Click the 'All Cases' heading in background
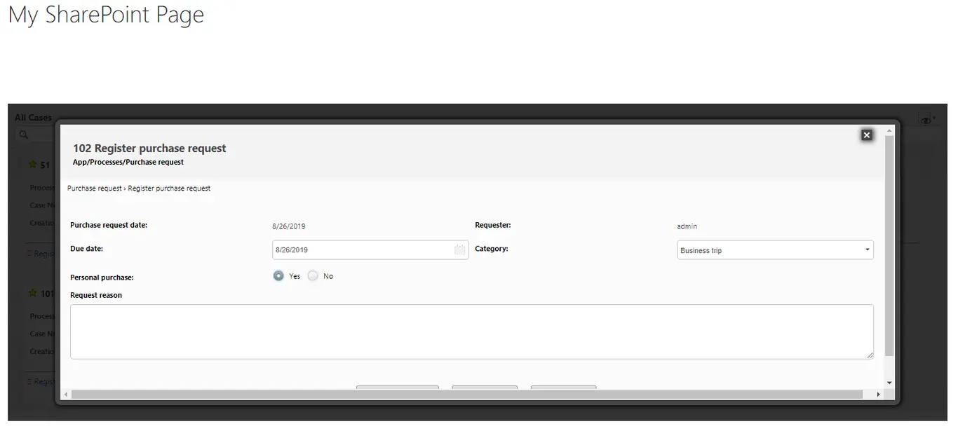The height and width of the screenshot is (438, 958). click(33, 118)
